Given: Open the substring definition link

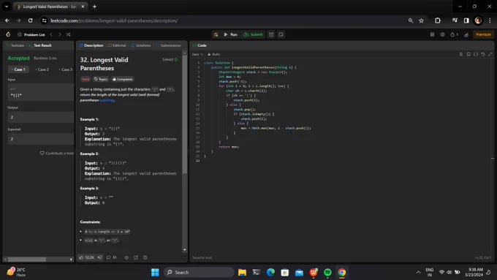Looking at the screenshot, I should click(x=107, y=100).
